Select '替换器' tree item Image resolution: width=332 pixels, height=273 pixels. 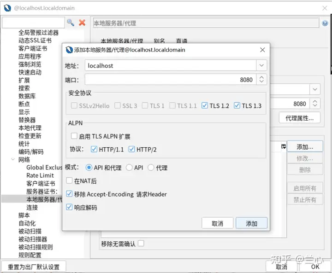[x=27, y=120]
